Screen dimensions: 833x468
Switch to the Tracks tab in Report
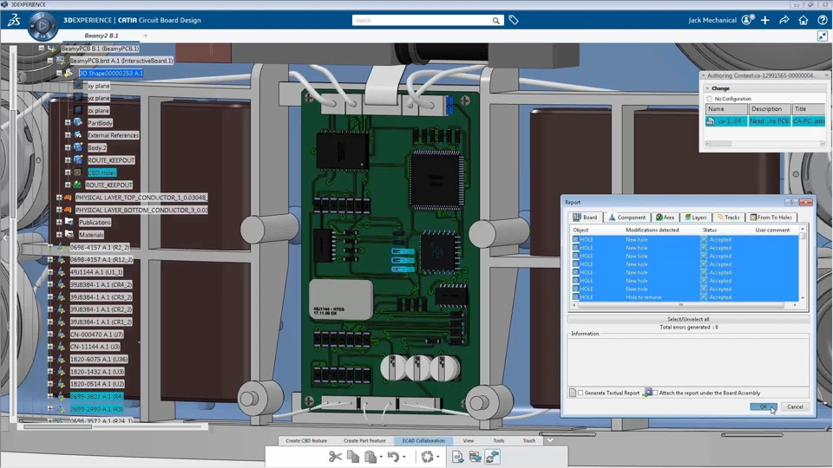point(728,218)
